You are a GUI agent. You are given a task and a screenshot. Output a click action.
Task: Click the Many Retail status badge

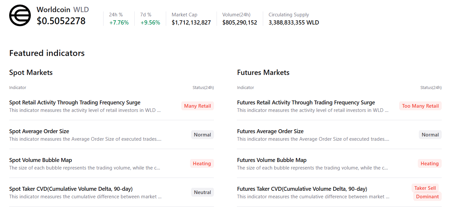pos(198,106)
